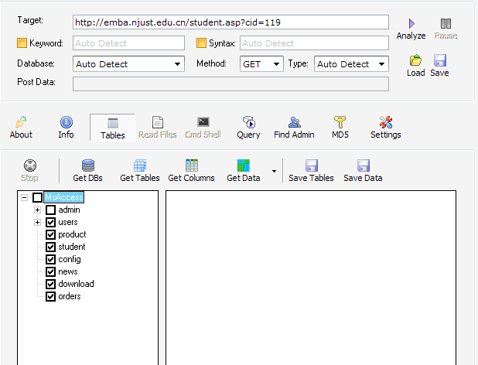Image resolution: width=478 pixels, height=365 pixels.
Task: Select the student table label
Action: 72,247
